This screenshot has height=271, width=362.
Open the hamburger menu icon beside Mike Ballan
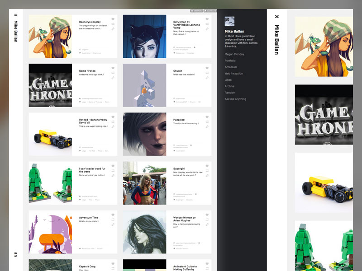pos(15,15)
